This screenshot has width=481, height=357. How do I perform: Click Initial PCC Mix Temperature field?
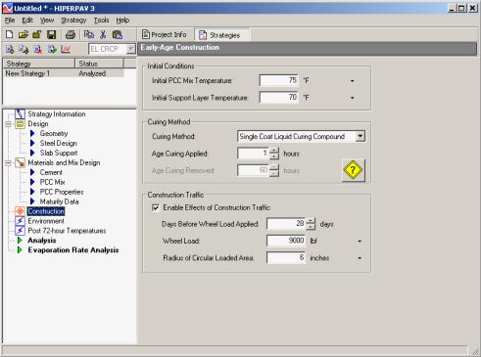click(x=278, y=80)
